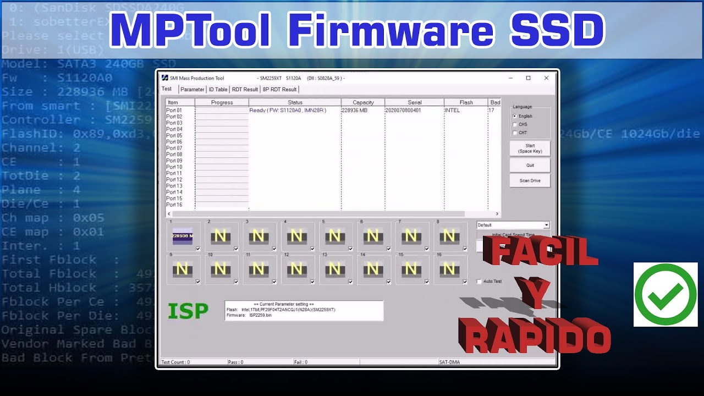Uncheck the port 9 slot checkbox
The image size is (704, 396).
pos(198,282)
